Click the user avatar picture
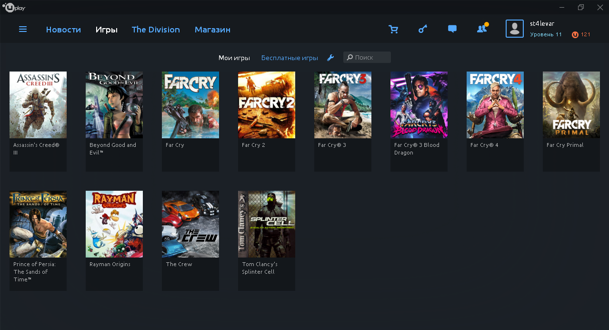This screenshot has height=330, width=609. pyautogui.click(x=514, y=29)
